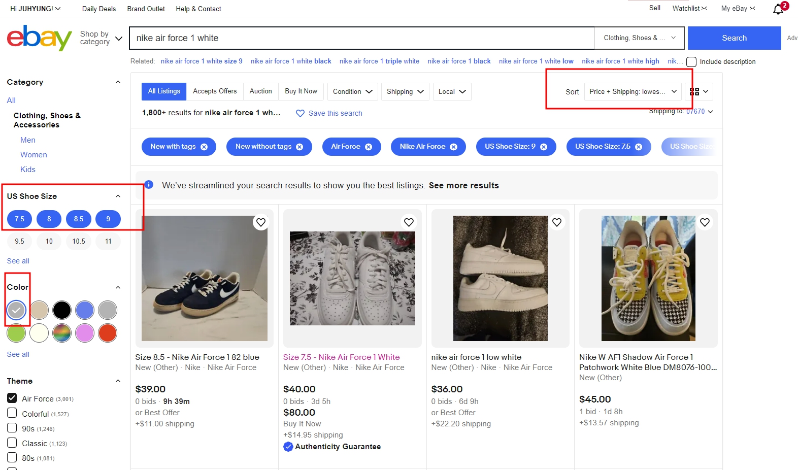Open the notifications bell

pos(778,9)
